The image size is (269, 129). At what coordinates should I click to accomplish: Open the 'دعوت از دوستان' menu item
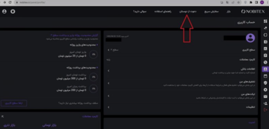coord(188,12)
